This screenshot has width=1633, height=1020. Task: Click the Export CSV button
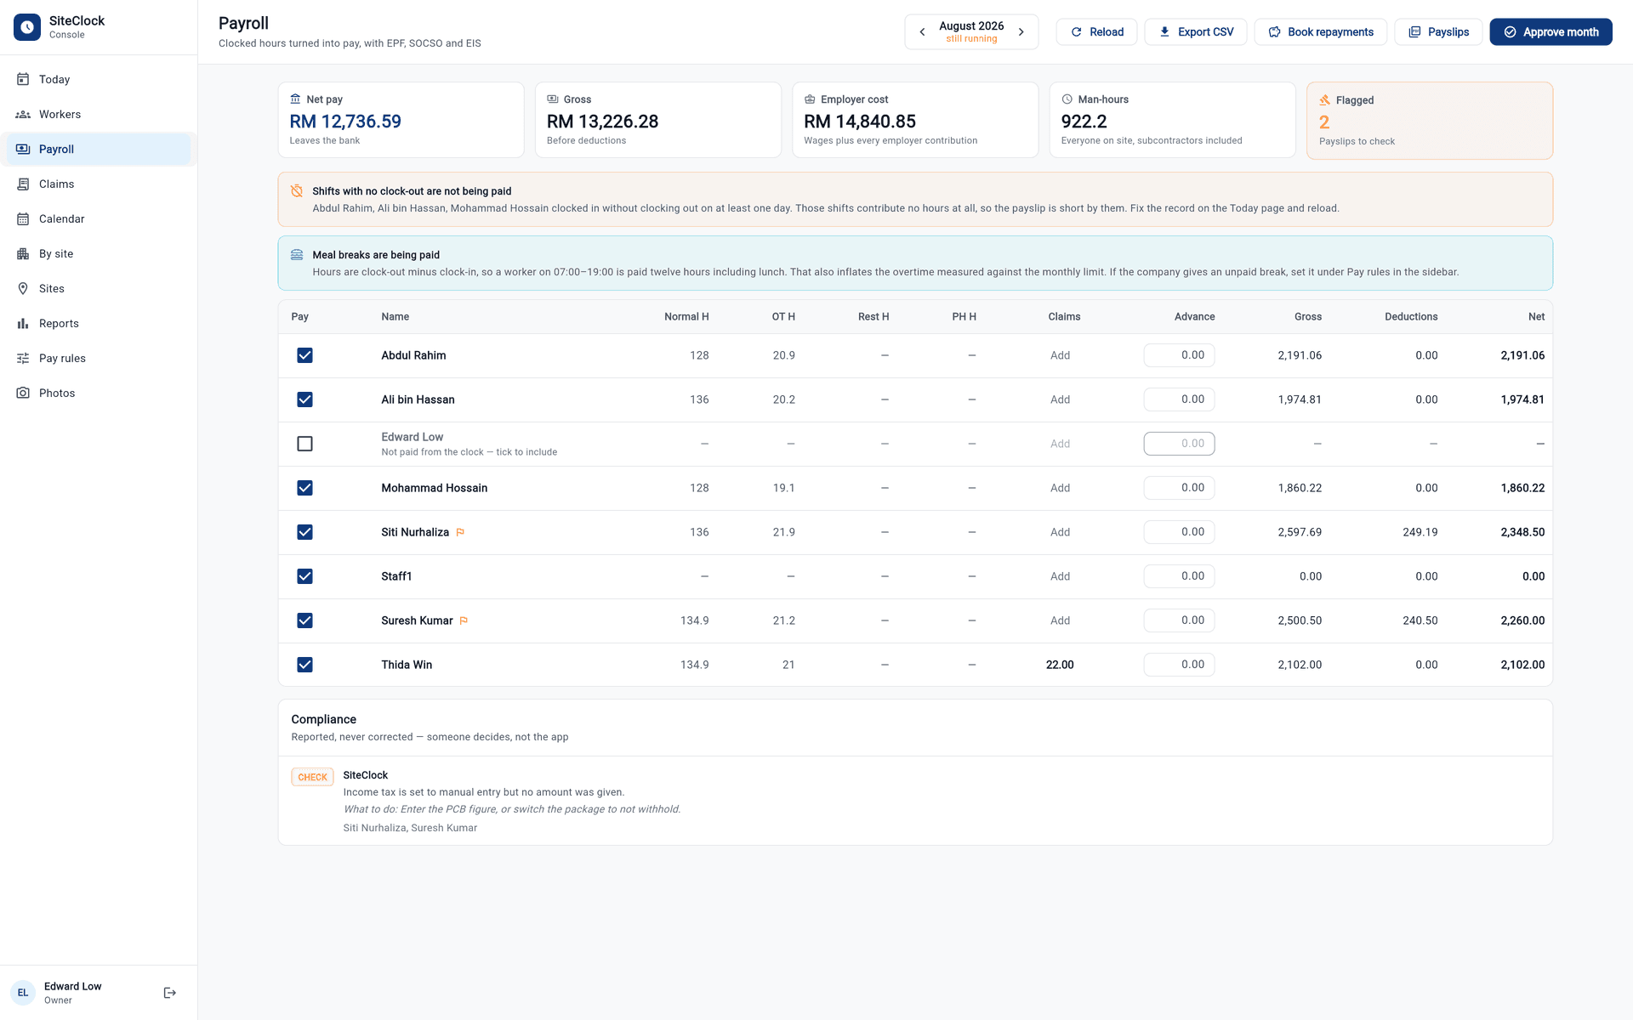click(x=1195, y=32)
